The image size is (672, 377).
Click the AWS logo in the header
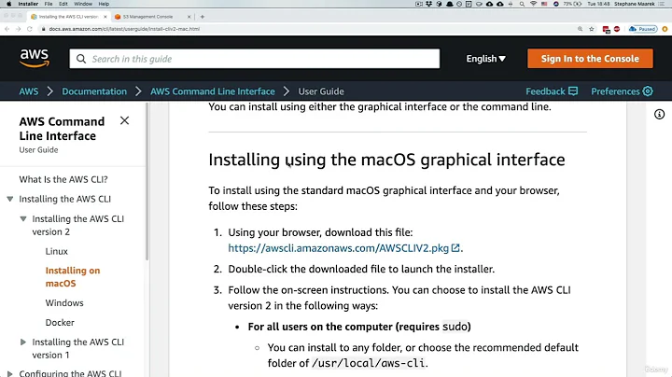pyautogui.click(x=35, y=58)
